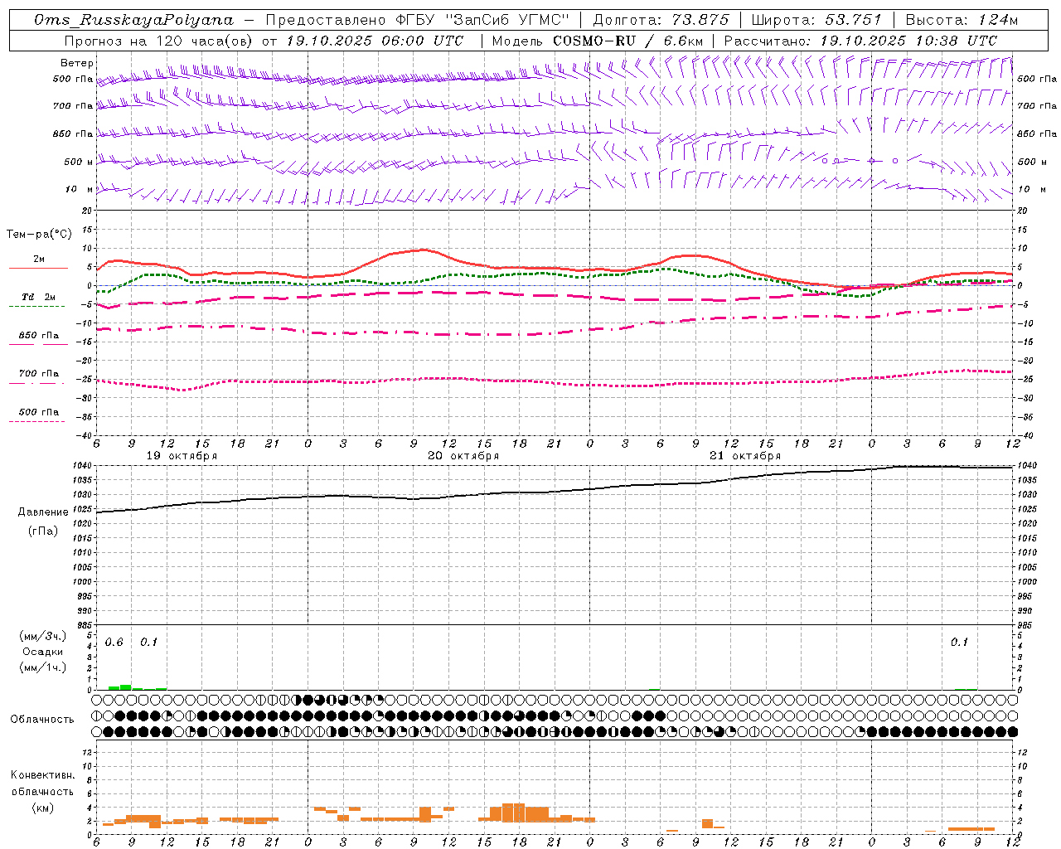Click the Td 2м dew point legend label
Viewport: 1061px width, 849px height.
tap(38, 297)
